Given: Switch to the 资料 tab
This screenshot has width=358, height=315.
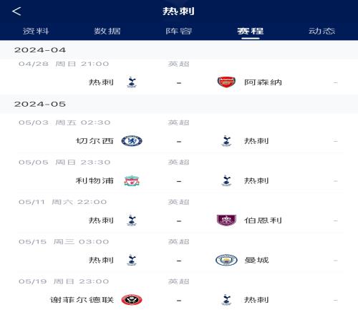Looking at the screenshot, I should [36, 31].
